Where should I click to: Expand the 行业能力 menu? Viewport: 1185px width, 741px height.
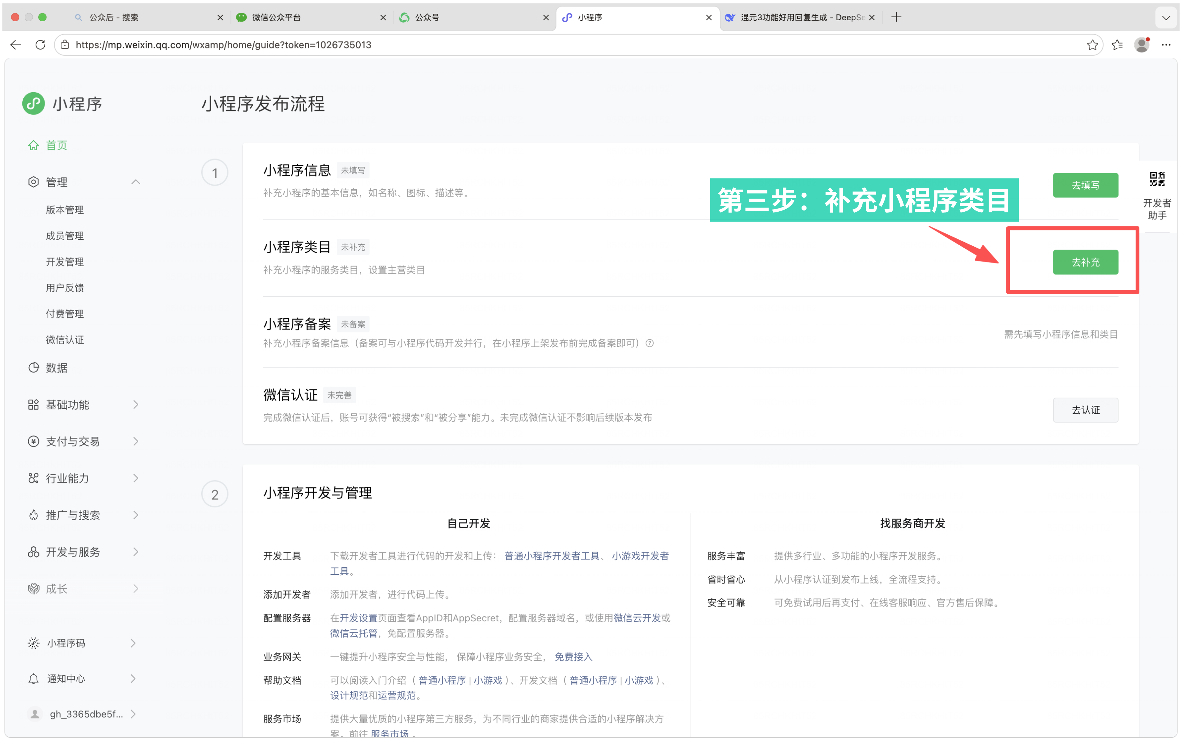tap(136, 478)
